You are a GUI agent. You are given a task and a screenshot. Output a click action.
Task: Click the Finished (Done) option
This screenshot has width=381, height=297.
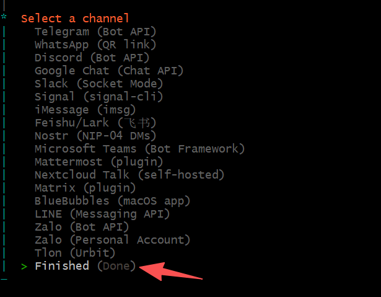pyautogui.click(x=85, y=266)
